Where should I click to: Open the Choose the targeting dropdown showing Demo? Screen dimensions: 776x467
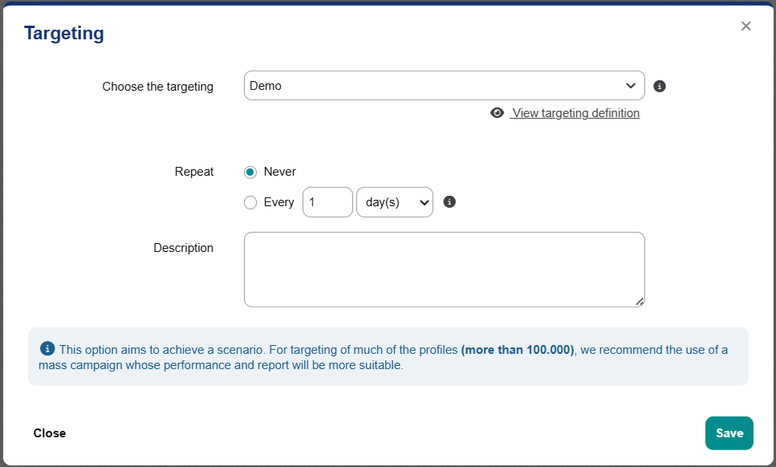pos(444,86)
